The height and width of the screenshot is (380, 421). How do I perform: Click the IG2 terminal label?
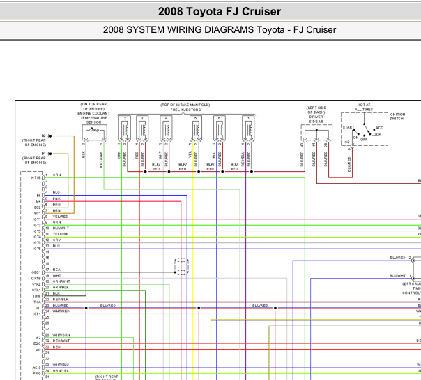coord(346,142)
